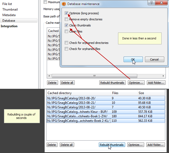This screenshot has height=153, width=169.
Task: Click upper panel Delete button
Action: [x=52, y=83]
